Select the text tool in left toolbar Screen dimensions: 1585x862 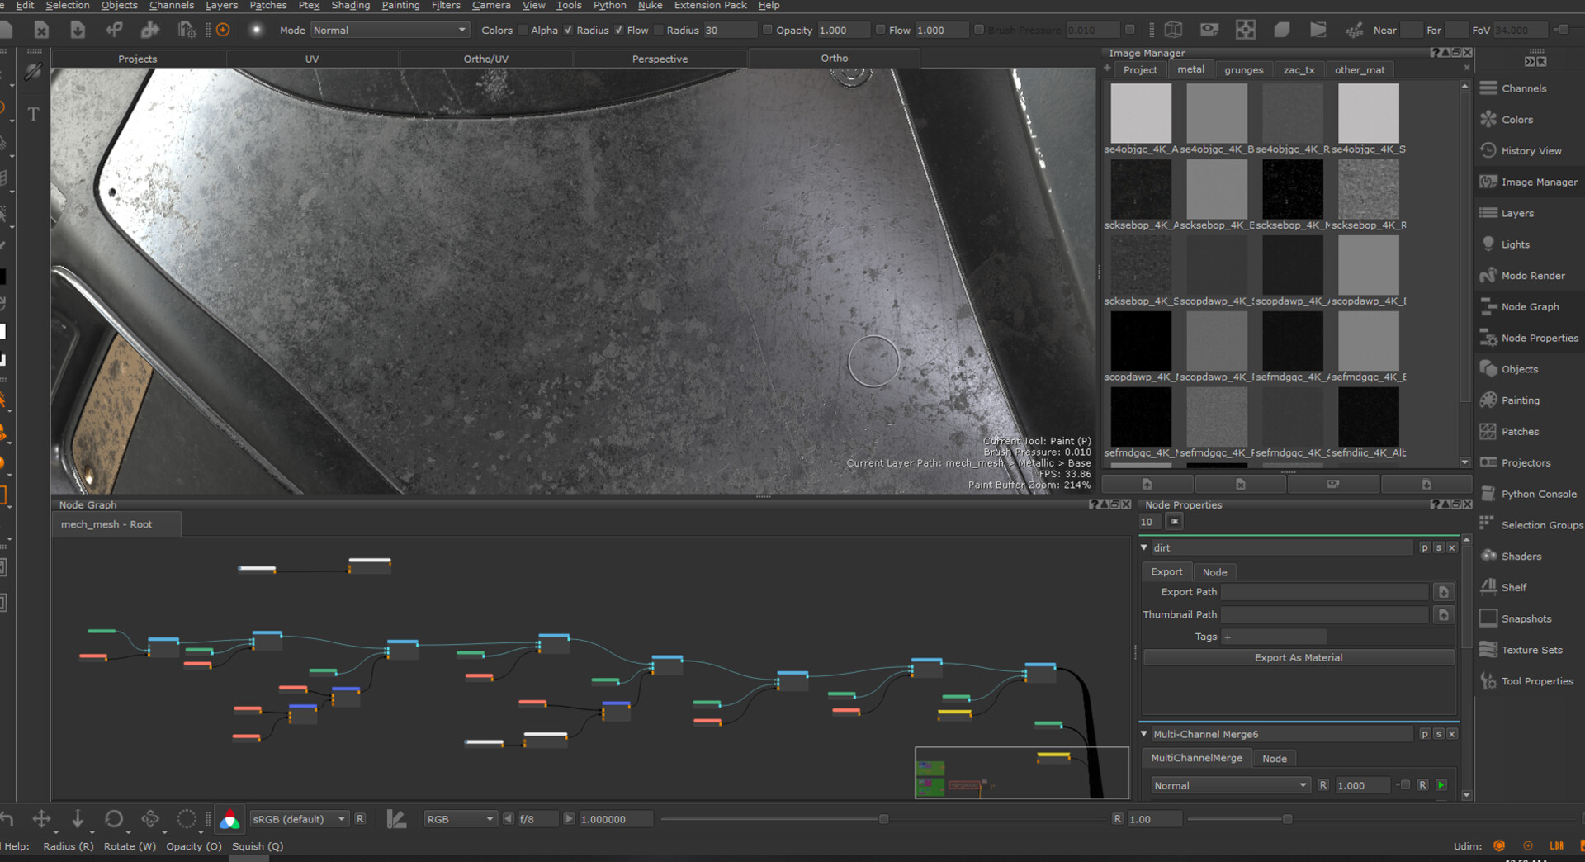(33, 114)
